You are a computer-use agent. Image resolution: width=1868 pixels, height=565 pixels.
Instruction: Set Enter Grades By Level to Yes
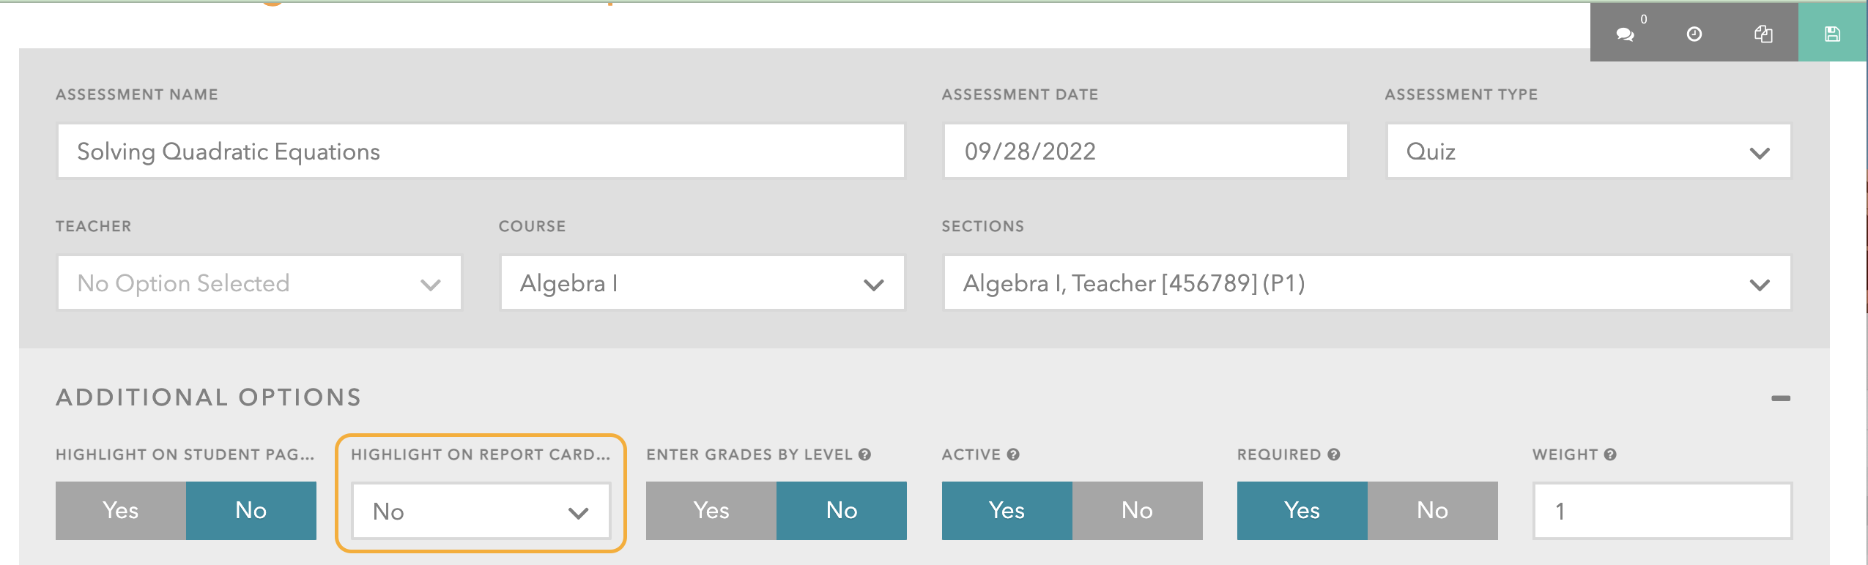[711, 511]
